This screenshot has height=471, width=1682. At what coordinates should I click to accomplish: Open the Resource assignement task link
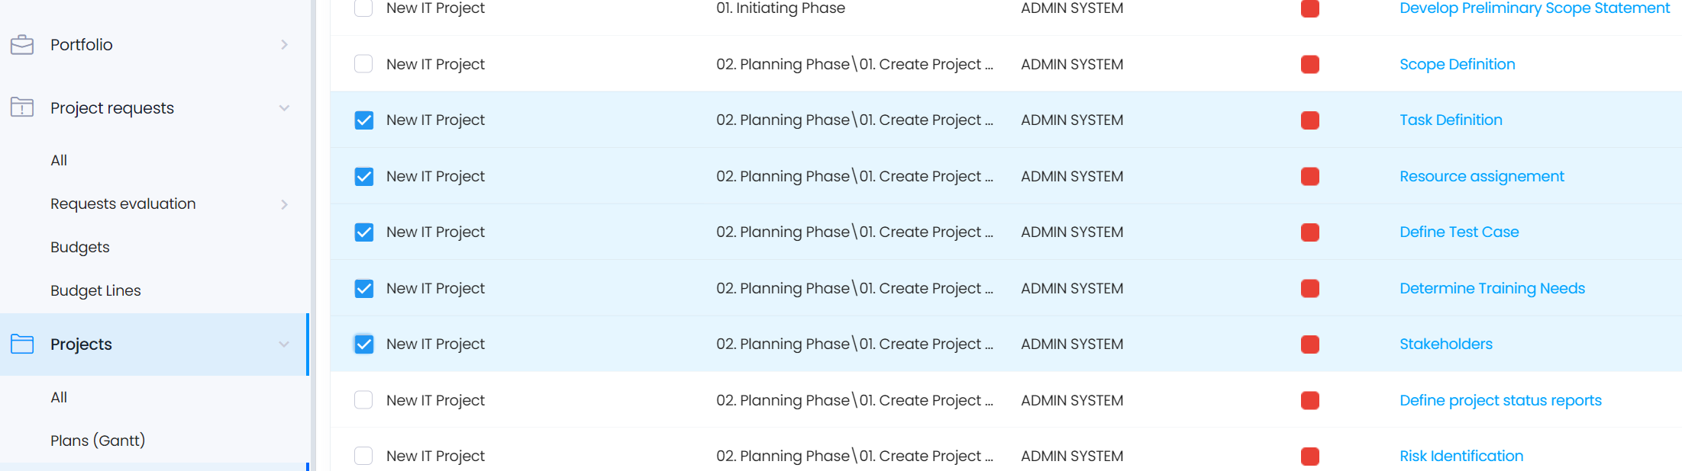click(1482, 176)
